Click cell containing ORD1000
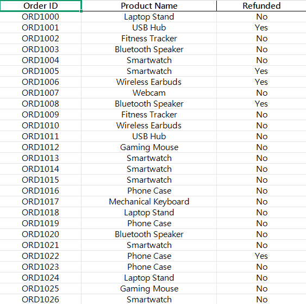 point(40,17)
